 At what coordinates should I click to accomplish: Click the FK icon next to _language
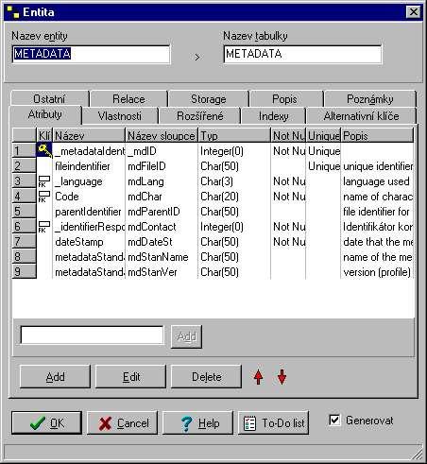44,181
